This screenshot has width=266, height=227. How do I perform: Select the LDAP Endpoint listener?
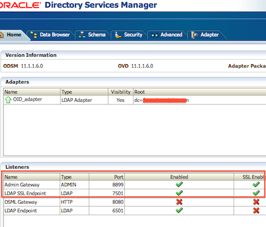(x=21, y=210)
